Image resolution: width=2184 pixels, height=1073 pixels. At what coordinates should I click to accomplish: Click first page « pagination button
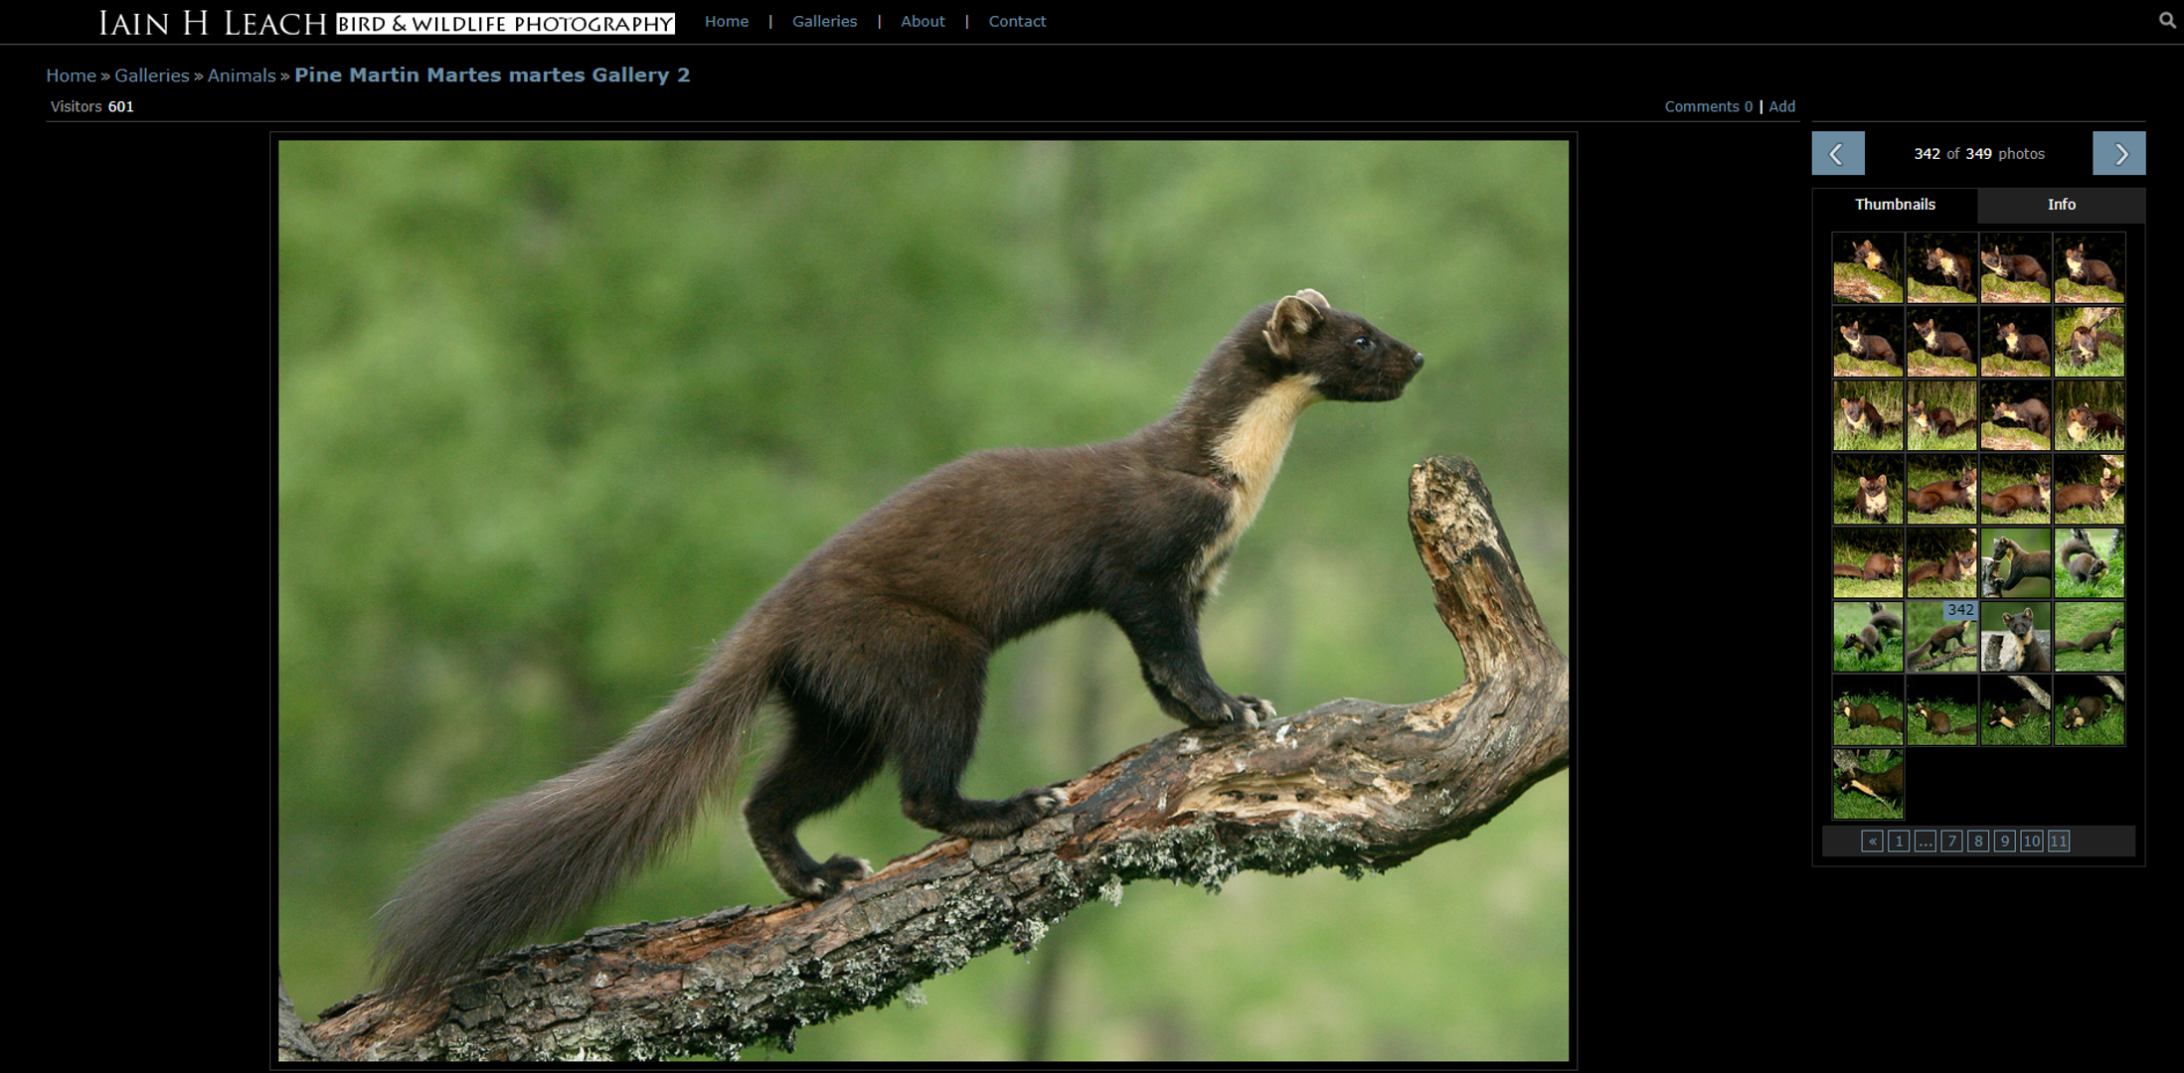[1872, 842]
